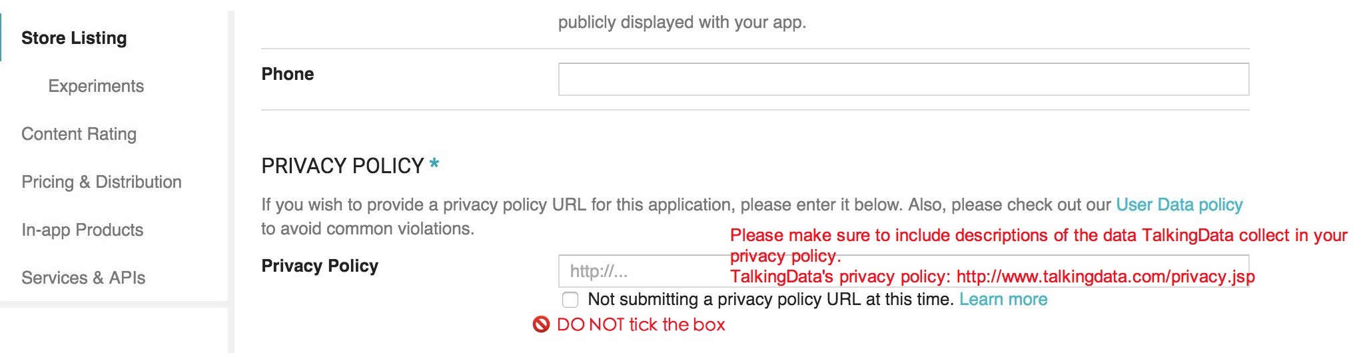Image resolution: width=1371 pixels, height=357 pixels.
Task: Navigate to In-app Products
Action: pyautogui.click(x=82, y=230)
